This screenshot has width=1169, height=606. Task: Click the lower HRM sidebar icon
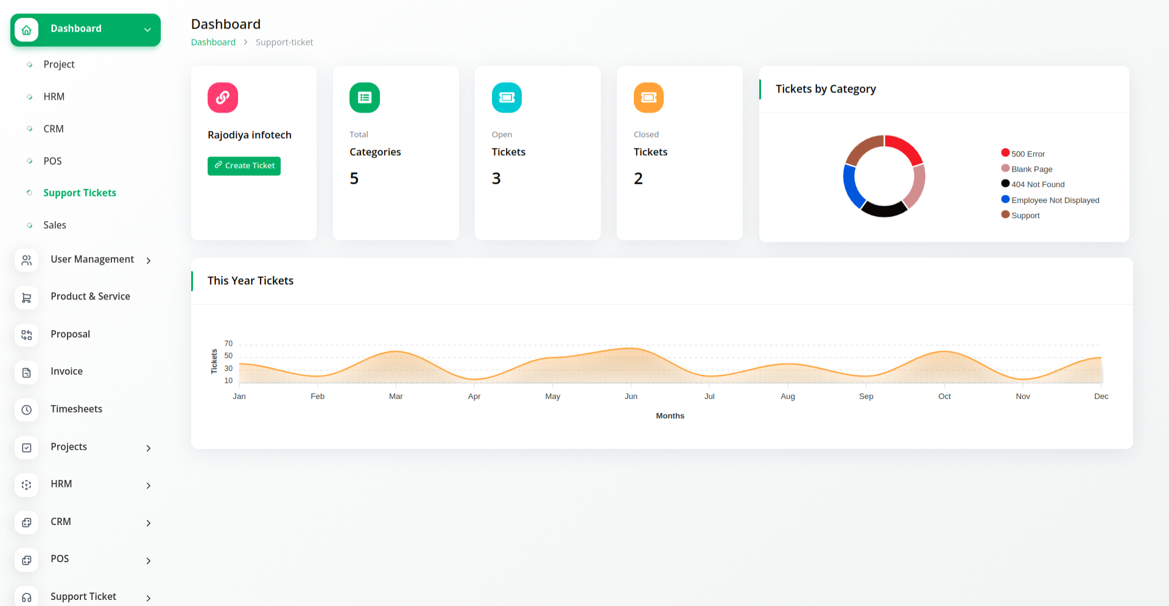coord(27,485)
